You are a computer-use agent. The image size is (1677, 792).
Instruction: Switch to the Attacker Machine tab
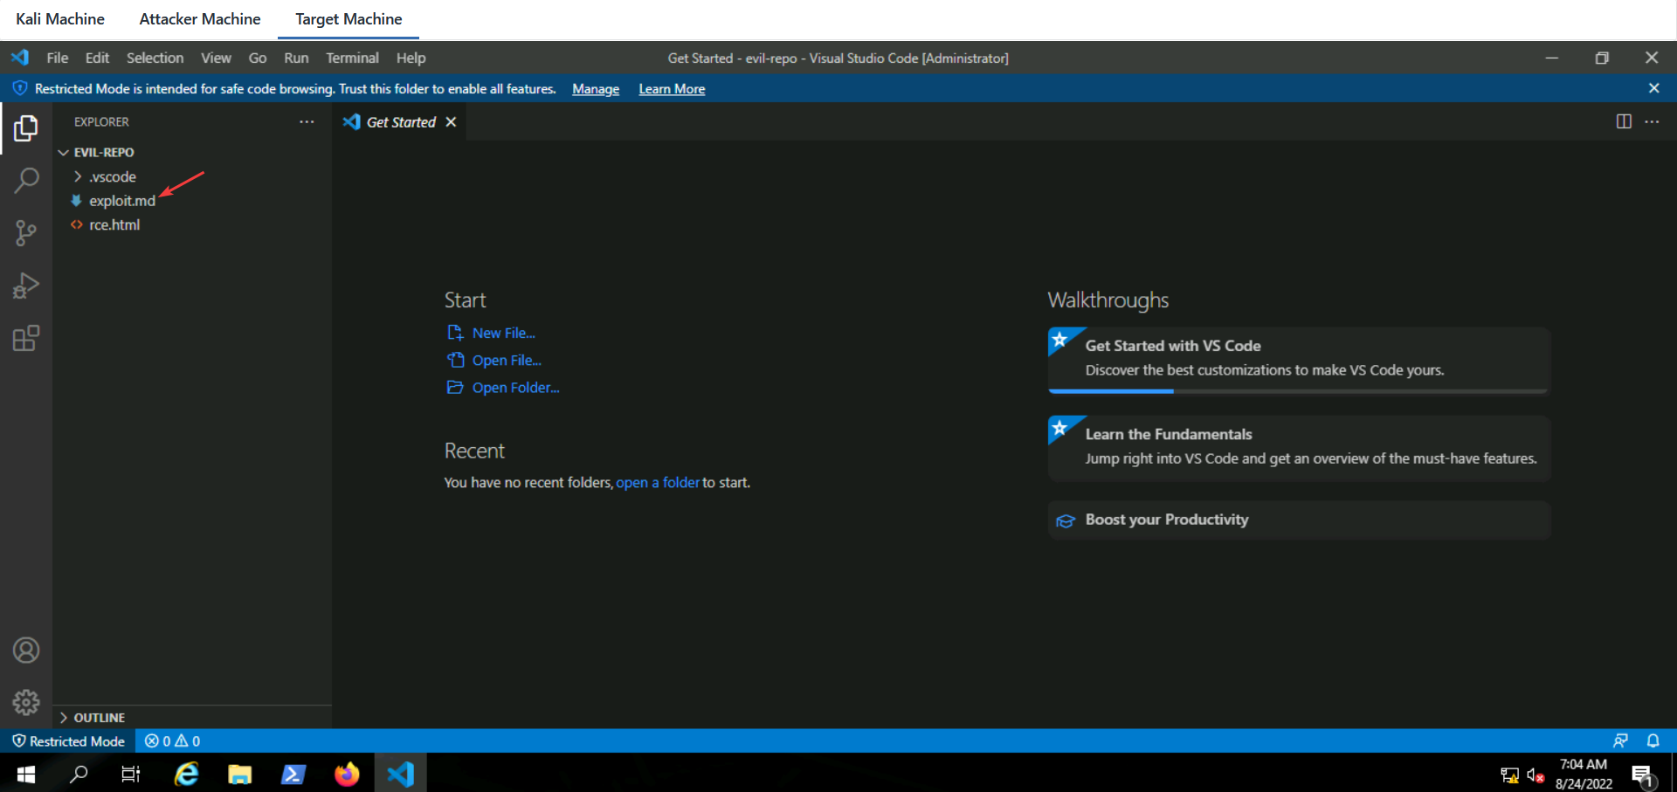tap(200, 19)
